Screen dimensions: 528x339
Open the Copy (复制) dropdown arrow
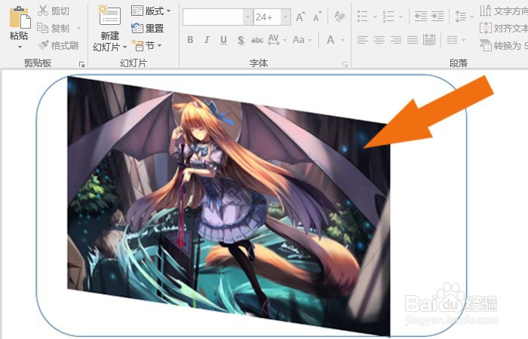[x=79, y=28]
